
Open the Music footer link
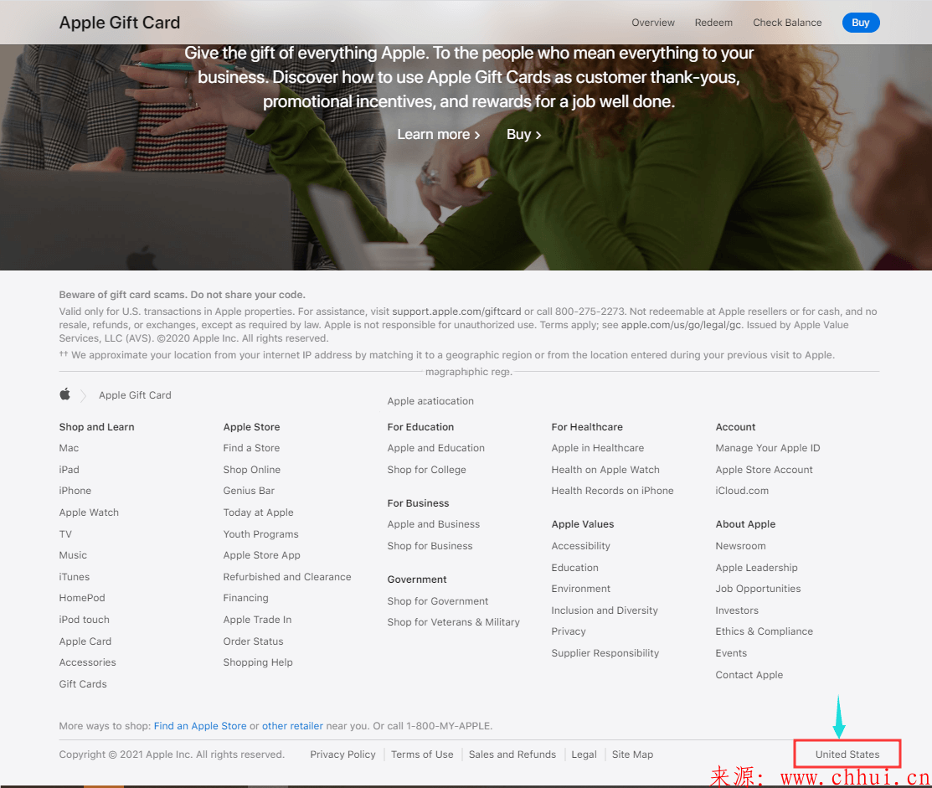(x=73, y=555)
